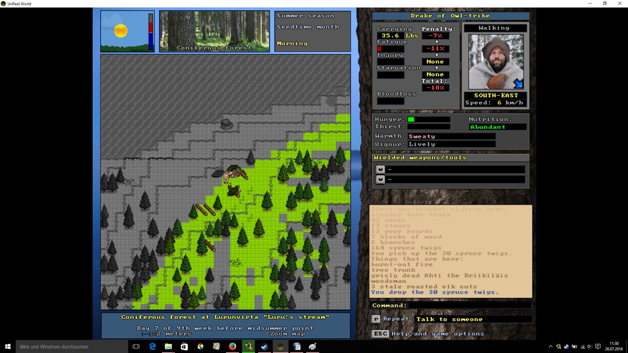Open Firefox from the taskbar

pos(233,346)
